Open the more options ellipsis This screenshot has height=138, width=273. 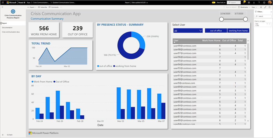pyautogui.click(x=61, y=7)
